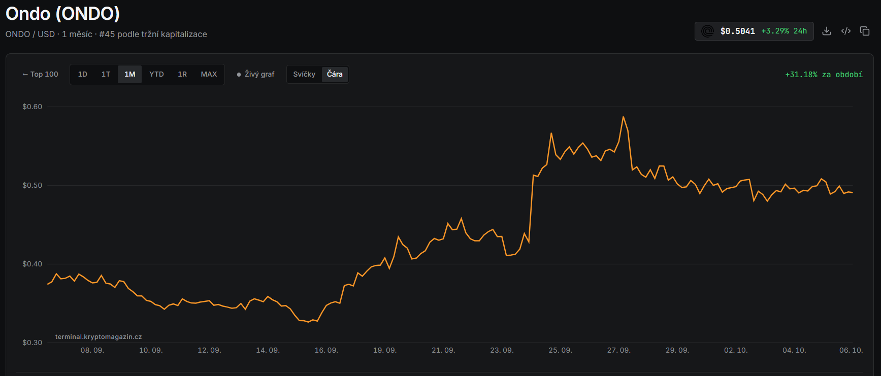The image size is (881, 376).
Task: Click the +3.29% 24h change value
Action: coord(784,31)
